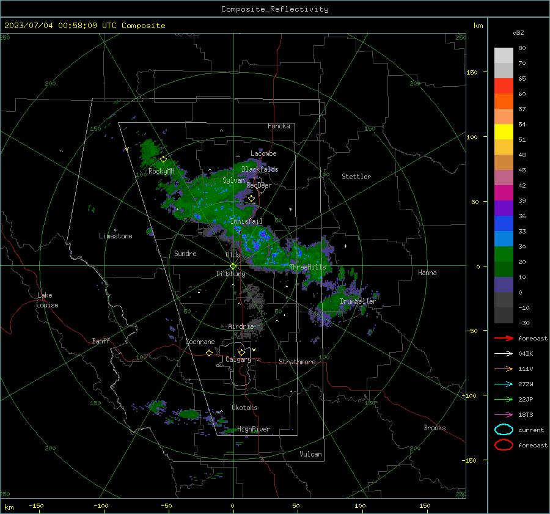This screenshot has height=514, width=550.
Task: Click the slate purple 10-0 dBZ swatch
Action: click(x=504, y=285)
